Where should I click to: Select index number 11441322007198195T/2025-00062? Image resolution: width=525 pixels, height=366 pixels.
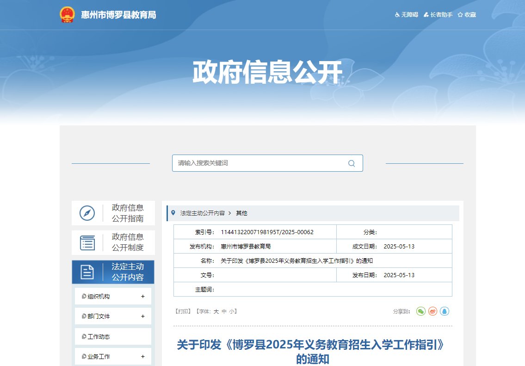click(x=267, y=232)
